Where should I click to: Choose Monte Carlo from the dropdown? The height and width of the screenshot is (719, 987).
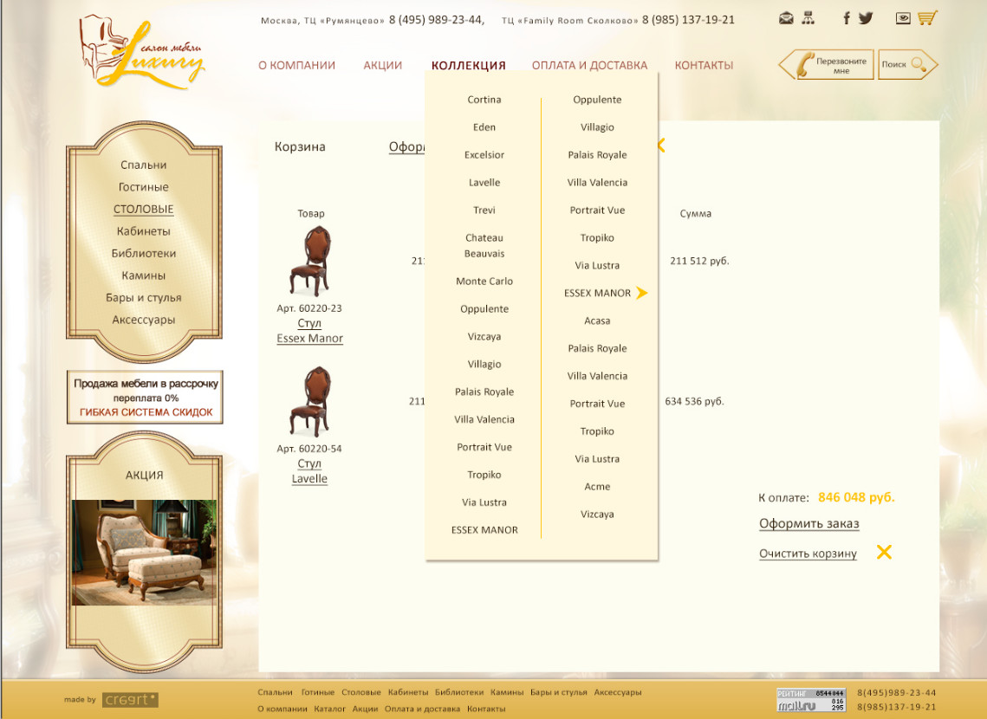(x=484, y=282)
